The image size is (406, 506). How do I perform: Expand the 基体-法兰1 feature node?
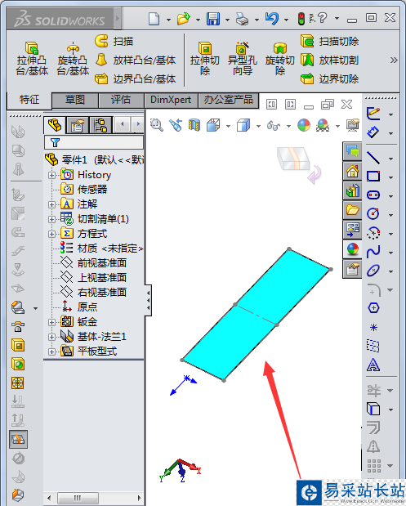[x=51, y=337]
